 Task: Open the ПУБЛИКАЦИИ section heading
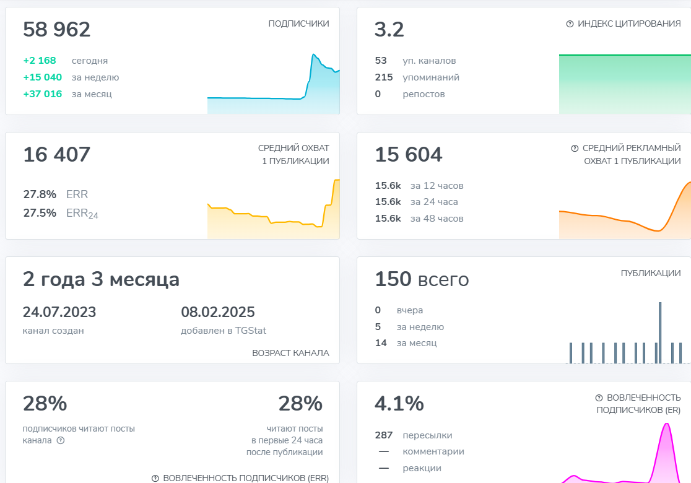click(x=651, y=273)
